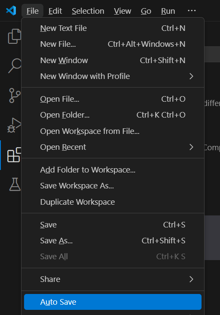Screen dimensions: 220x315
Task: Choose Save As... from File menu
Action: click(113, 241)
